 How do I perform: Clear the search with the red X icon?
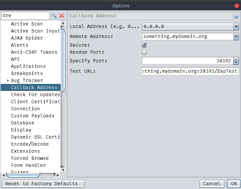coord(61,15)
